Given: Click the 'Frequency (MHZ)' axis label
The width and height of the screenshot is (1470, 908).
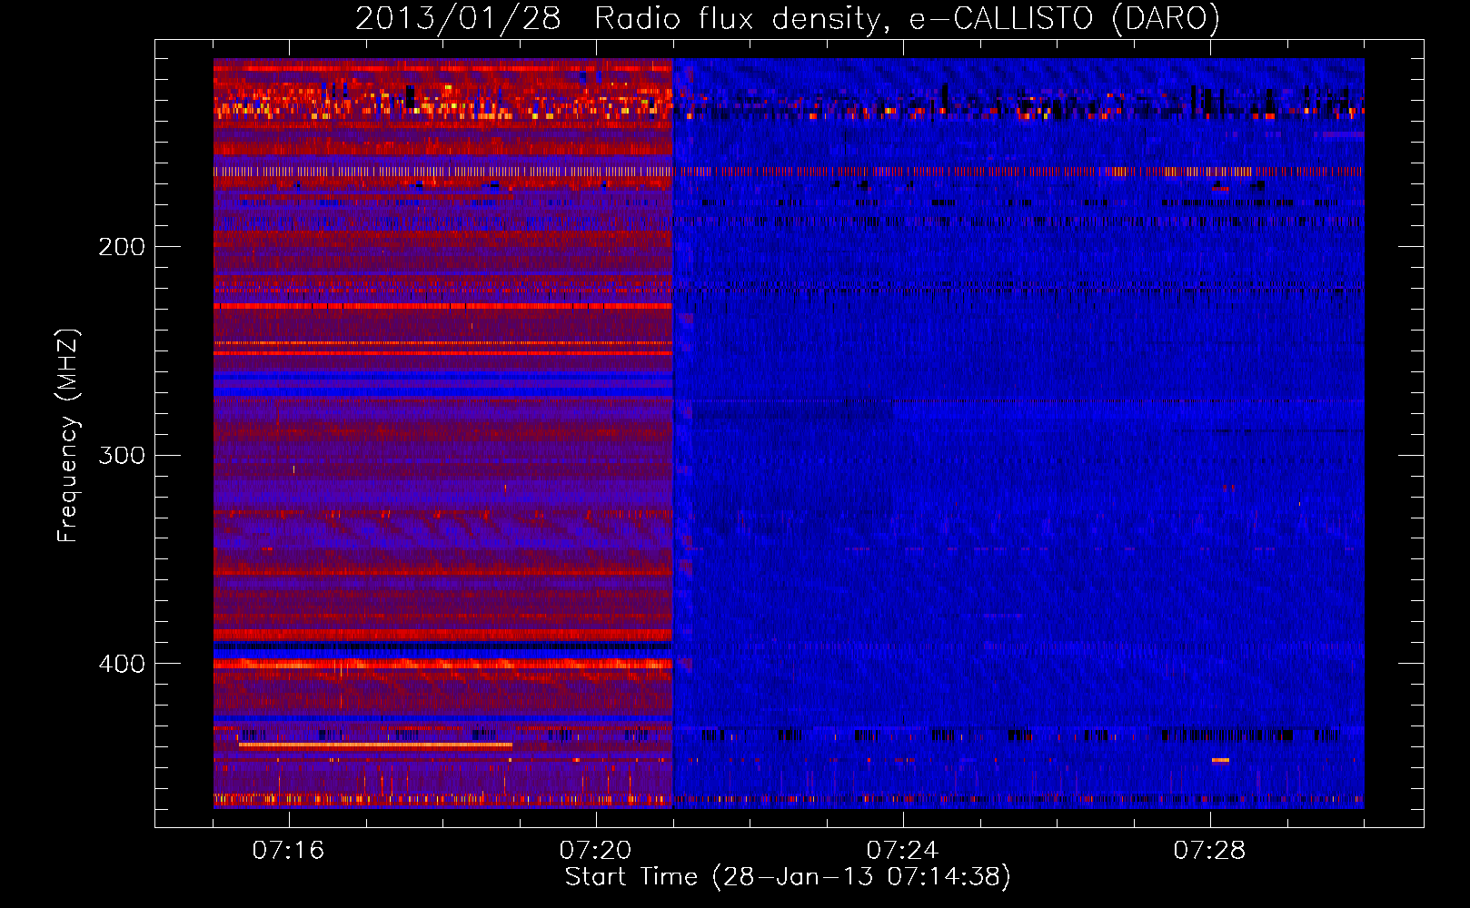Looking at the screenshot, I should 68,436.
